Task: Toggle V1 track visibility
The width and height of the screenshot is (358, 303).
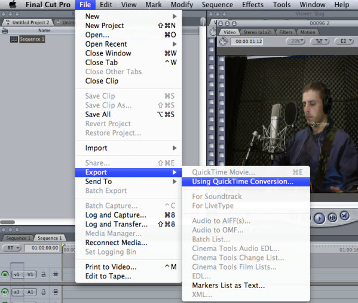Action: 5,274
